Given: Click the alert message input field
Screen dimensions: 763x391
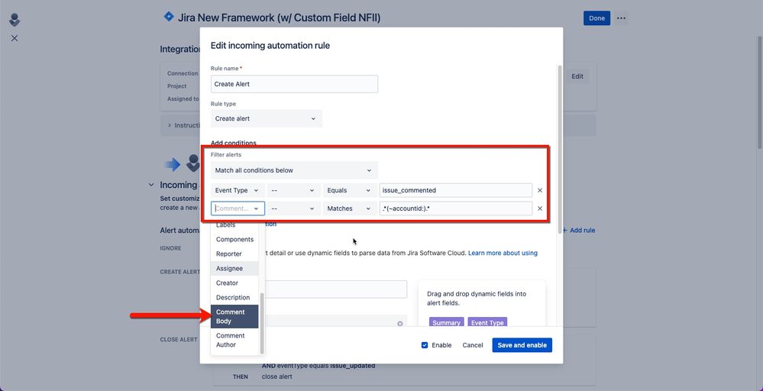Looking at the screenshot, I should [336, 289].
